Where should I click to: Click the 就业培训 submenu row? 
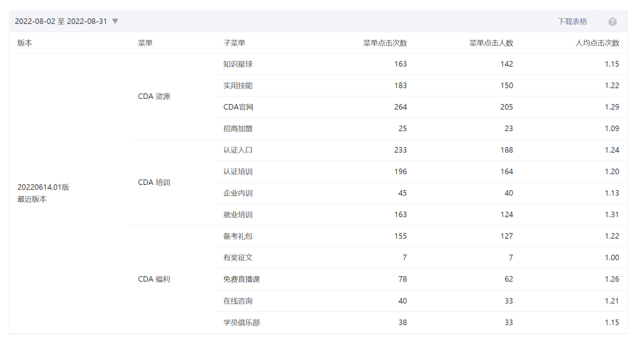(x=421, y=215)
